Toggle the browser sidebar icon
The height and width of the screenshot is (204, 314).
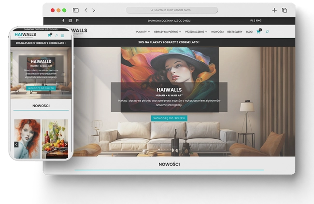(76, 10)
